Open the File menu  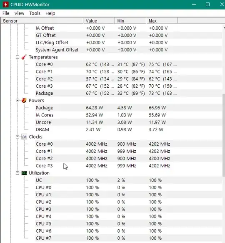click(6, 13)
